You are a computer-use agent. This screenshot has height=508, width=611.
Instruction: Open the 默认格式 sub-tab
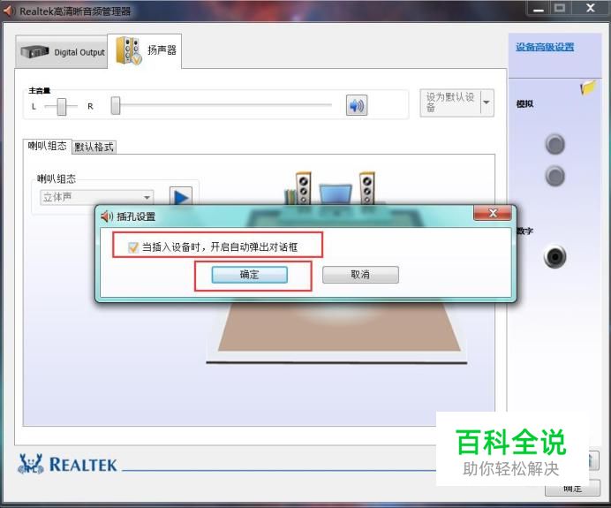pos(94,147)
